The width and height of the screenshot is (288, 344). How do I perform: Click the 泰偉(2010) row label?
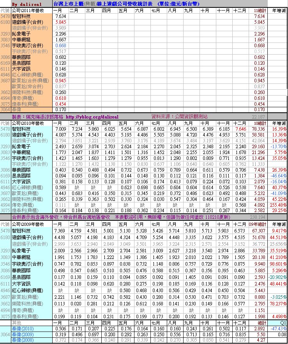point(23,329)
